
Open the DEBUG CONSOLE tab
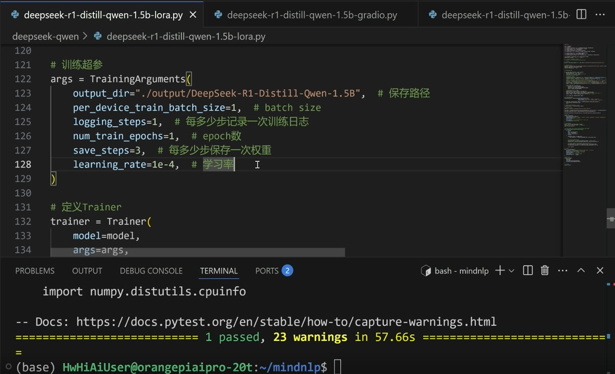coord(151,271)
